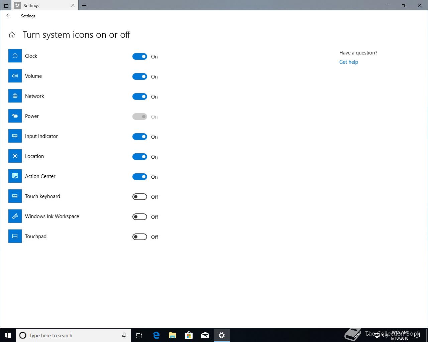Open Task View on the taskbar
This screenshot has width=428, height=342.
point(139,335)
